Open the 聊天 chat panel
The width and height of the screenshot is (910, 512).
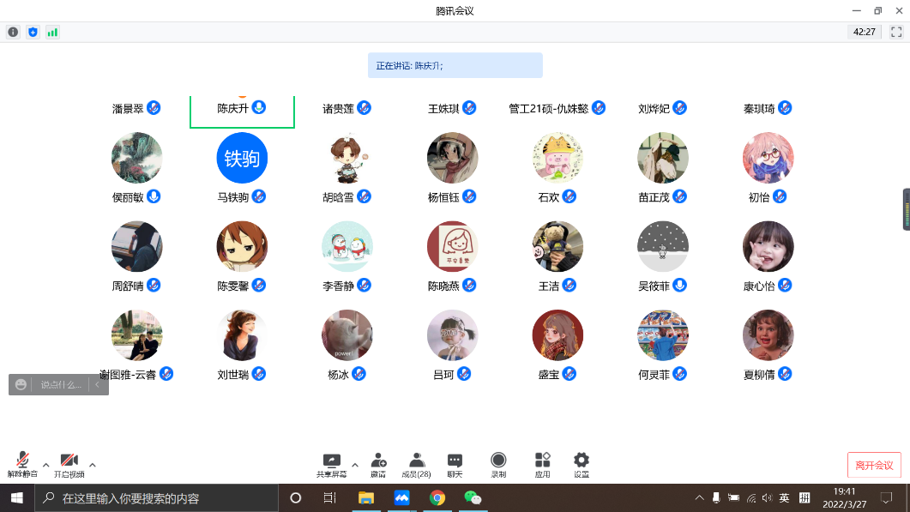tap(455, 464)
